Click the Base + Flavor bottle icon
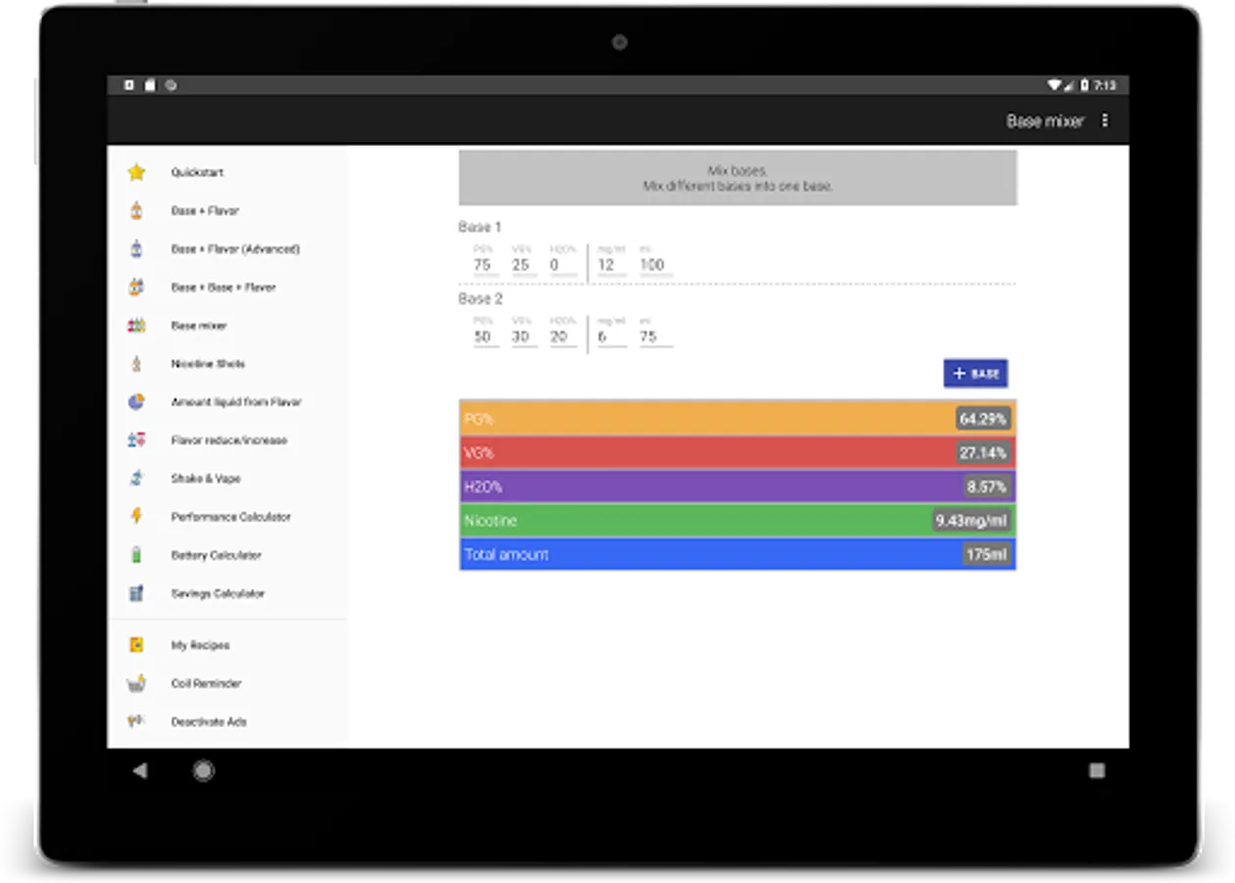Viewport: 1235px width, 883px height. tap(136, 211)
